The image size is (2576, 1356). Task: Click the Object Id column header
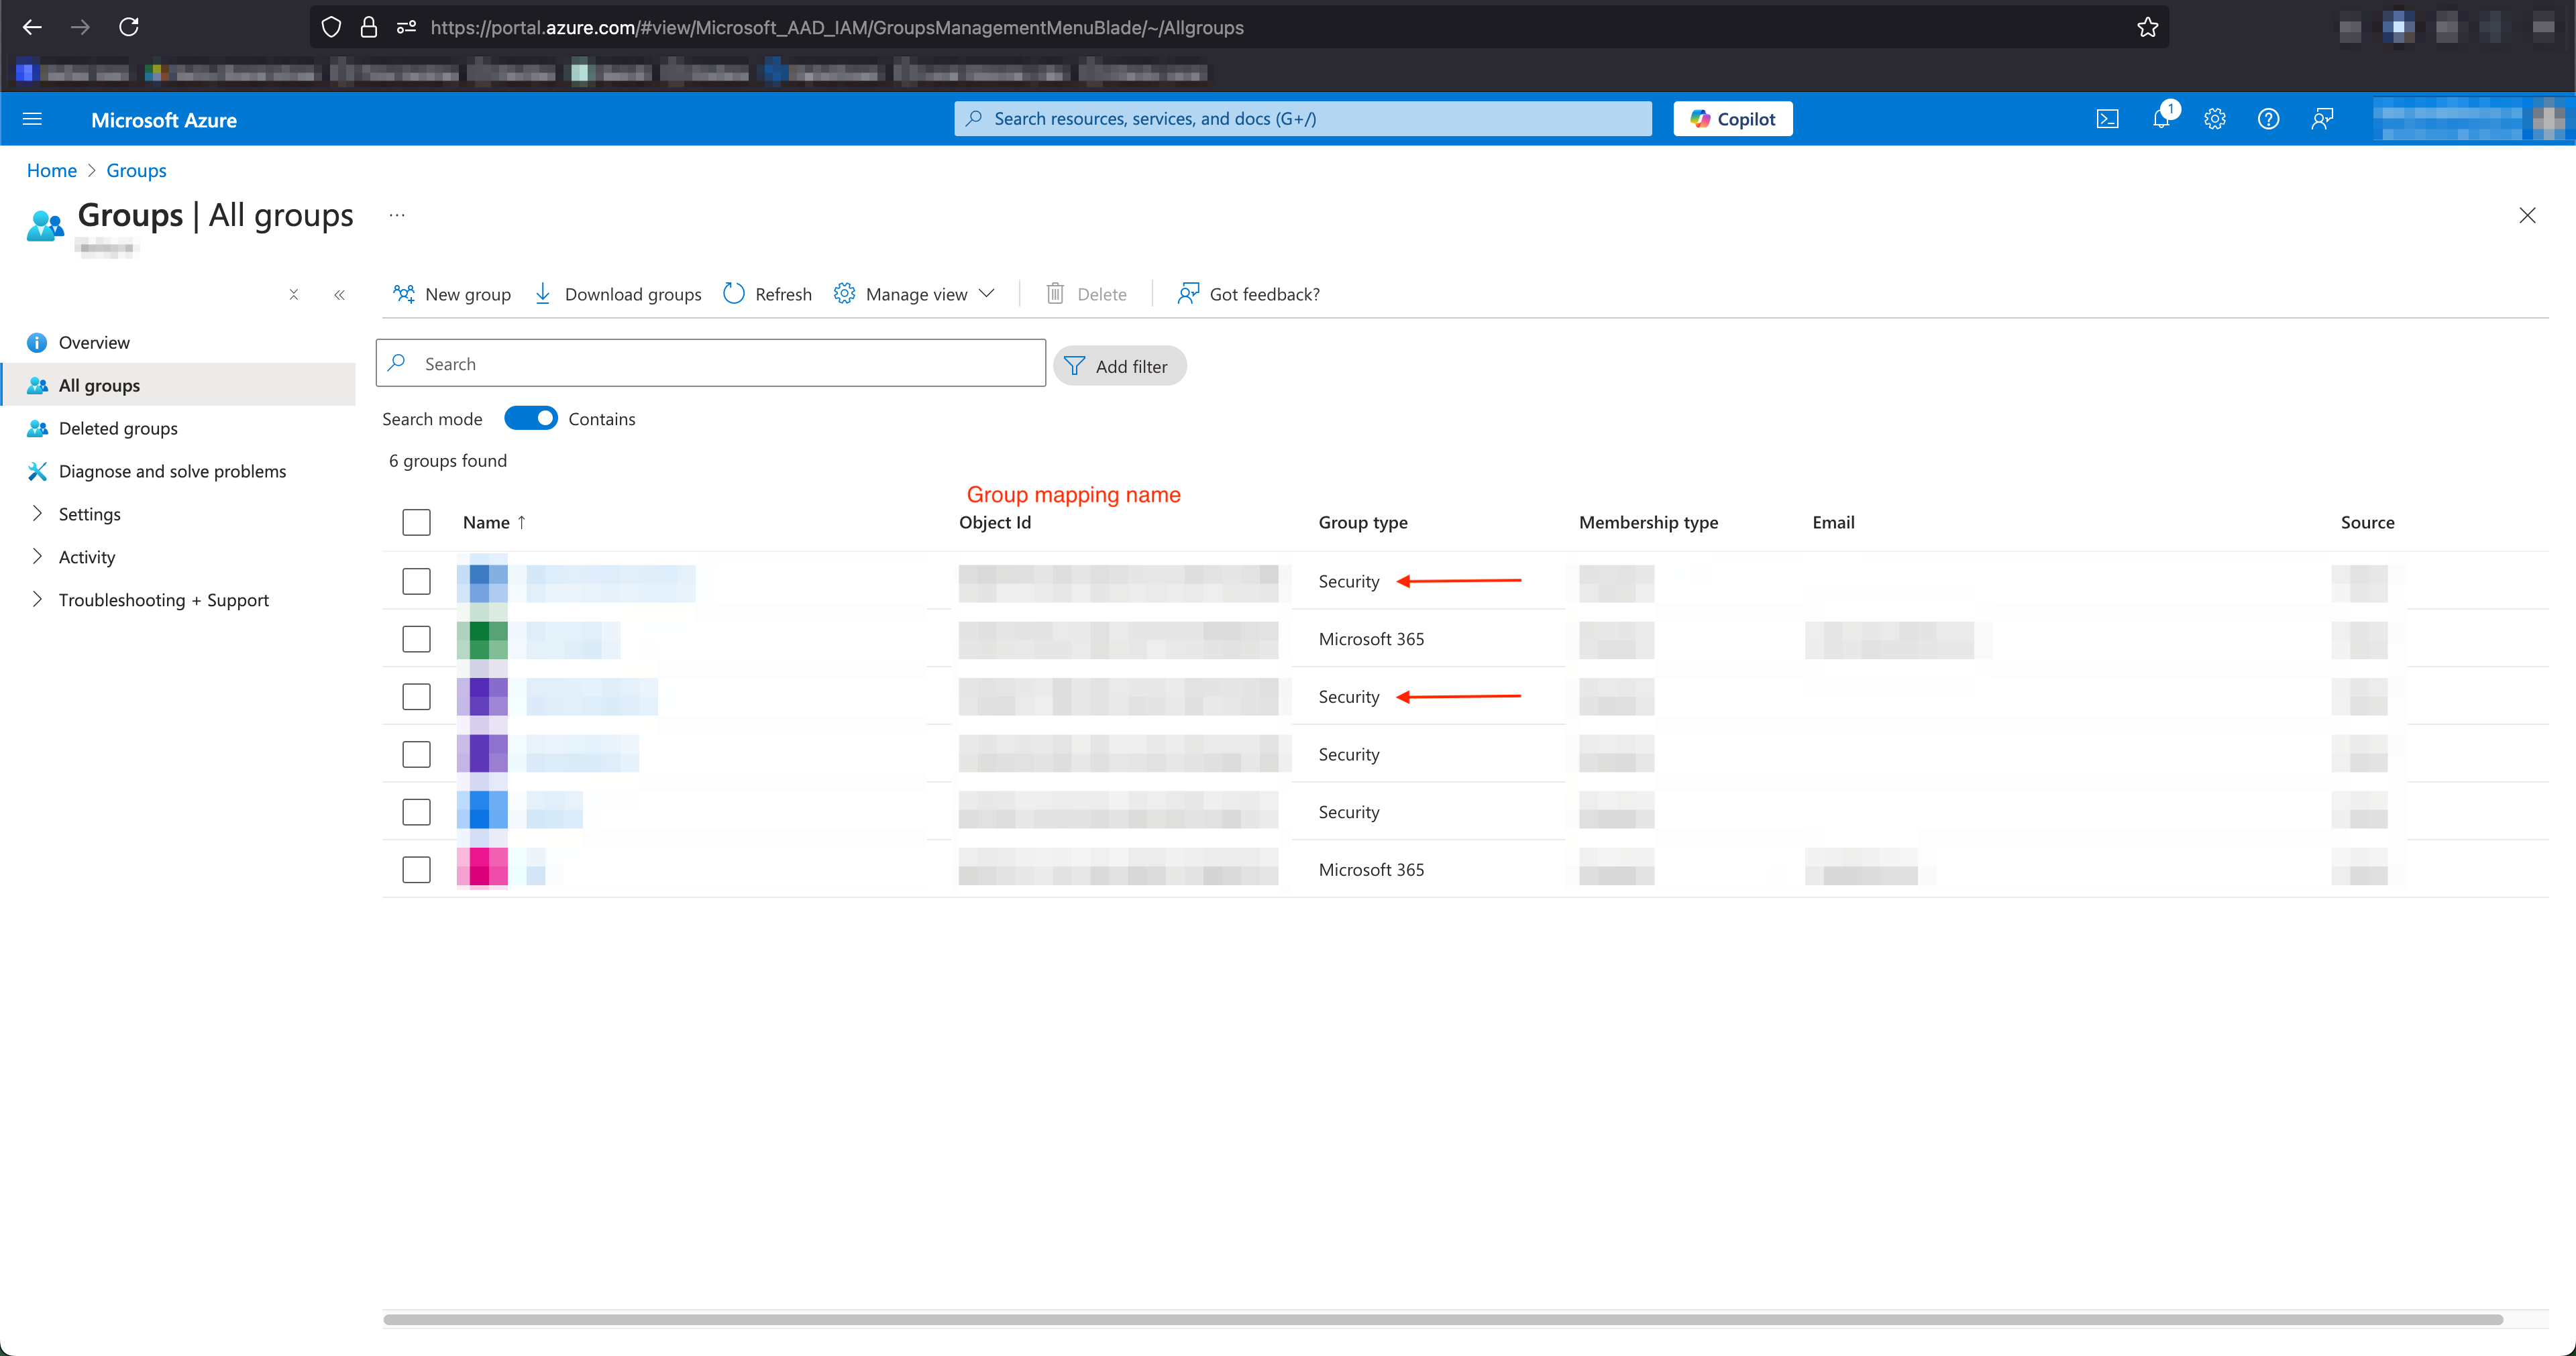pyautogui.click(x=995, y=522)
